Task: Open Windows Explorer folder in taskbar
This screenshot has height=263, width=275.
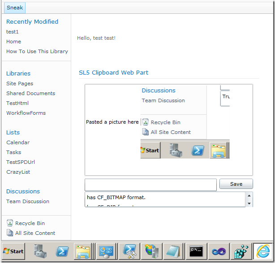Action: coord(83,251)
